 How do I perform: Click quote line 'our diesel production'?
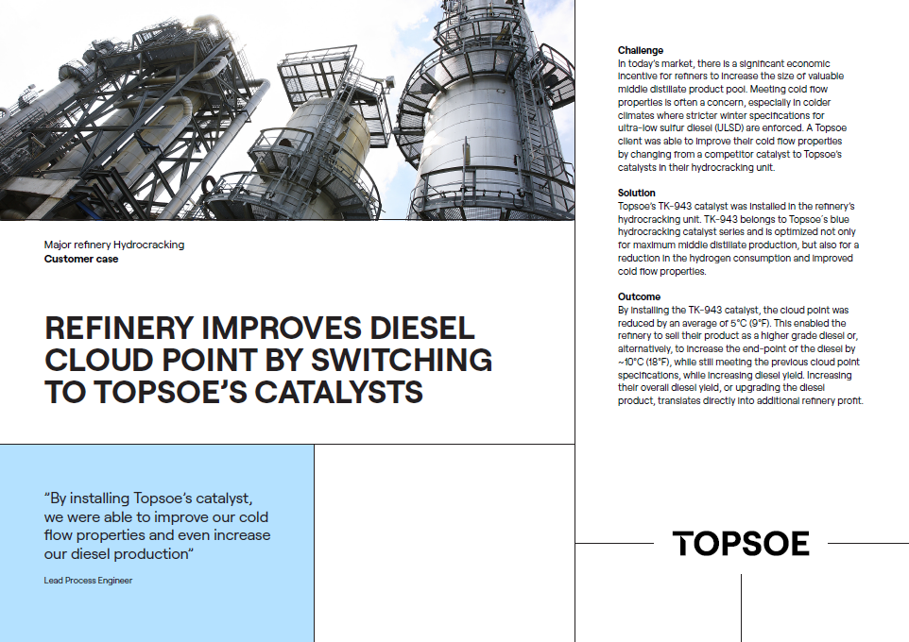(119, 554)
